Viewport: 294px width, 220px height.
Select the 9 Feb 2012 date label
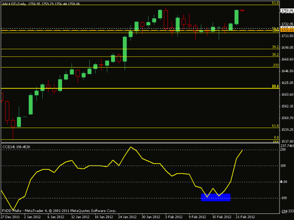tap(197, 217)
